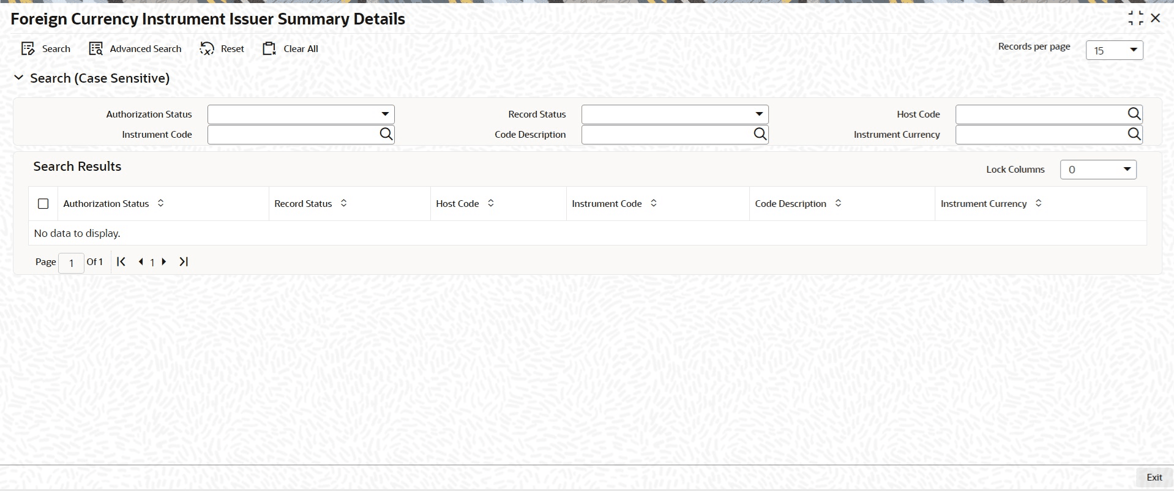Sort by Authorization Status column
The width and height of the screenshot is (1174, 491).
(160, 203)
